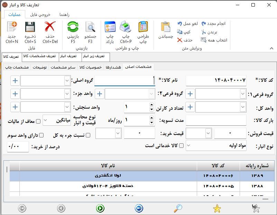The image size is (277, 215).
Task: Open واحد کل dropdown
Action: coord(243,107)
